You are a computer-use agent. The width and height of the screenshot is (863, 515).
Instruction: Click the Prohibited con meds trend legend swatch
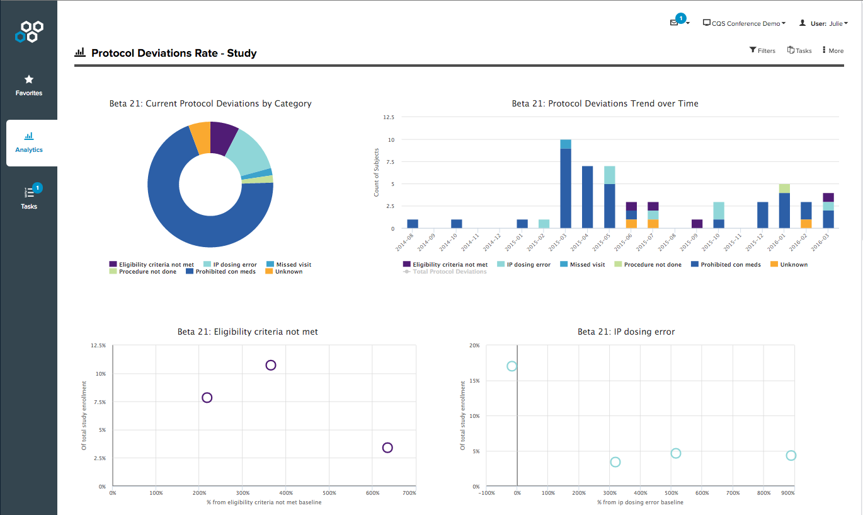click(x=695, y=265)
